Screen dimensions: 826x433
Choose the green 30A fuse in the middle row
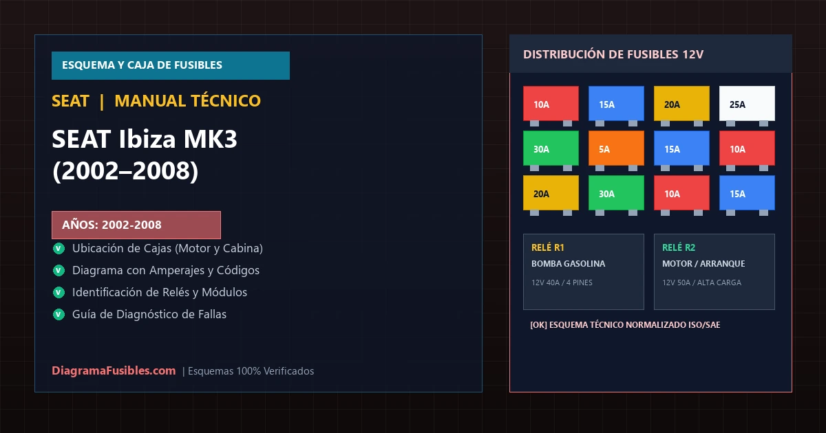tap(551, 148)
